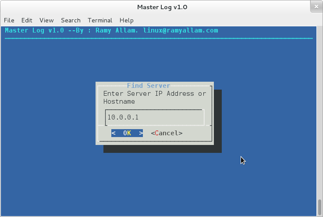The height and width of the screenshot is (217, 323).
Task: Open the Terminal menu
Action: (100, 20)
